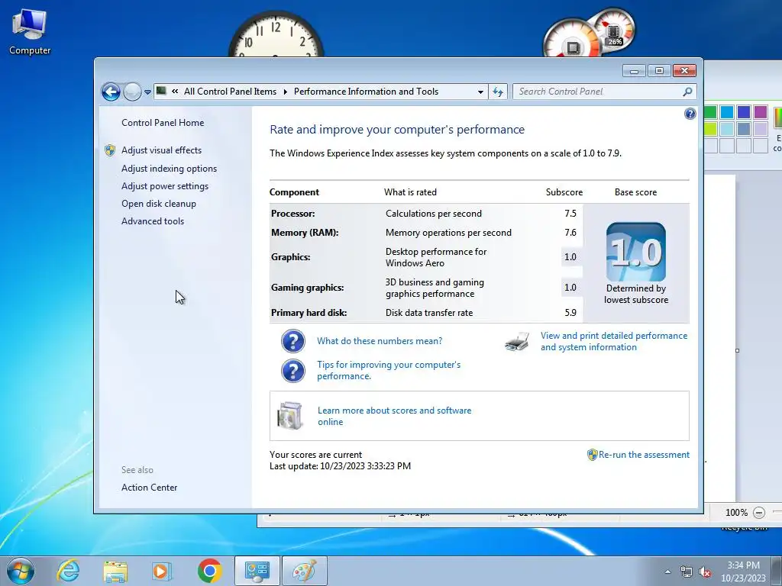This screenshot has width=782, height=586.
Task: Go to Control Panel Home
Action: click(163, 123)
